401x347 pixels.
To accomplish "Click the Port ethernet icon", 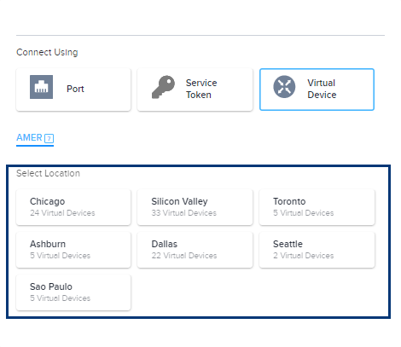I will point(41,87).
